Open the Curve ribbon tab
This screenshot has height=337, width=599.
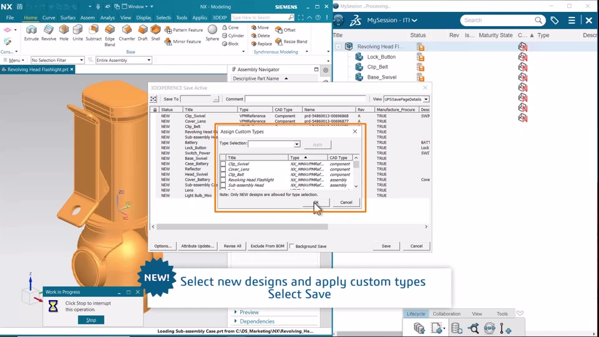point(49,17)
